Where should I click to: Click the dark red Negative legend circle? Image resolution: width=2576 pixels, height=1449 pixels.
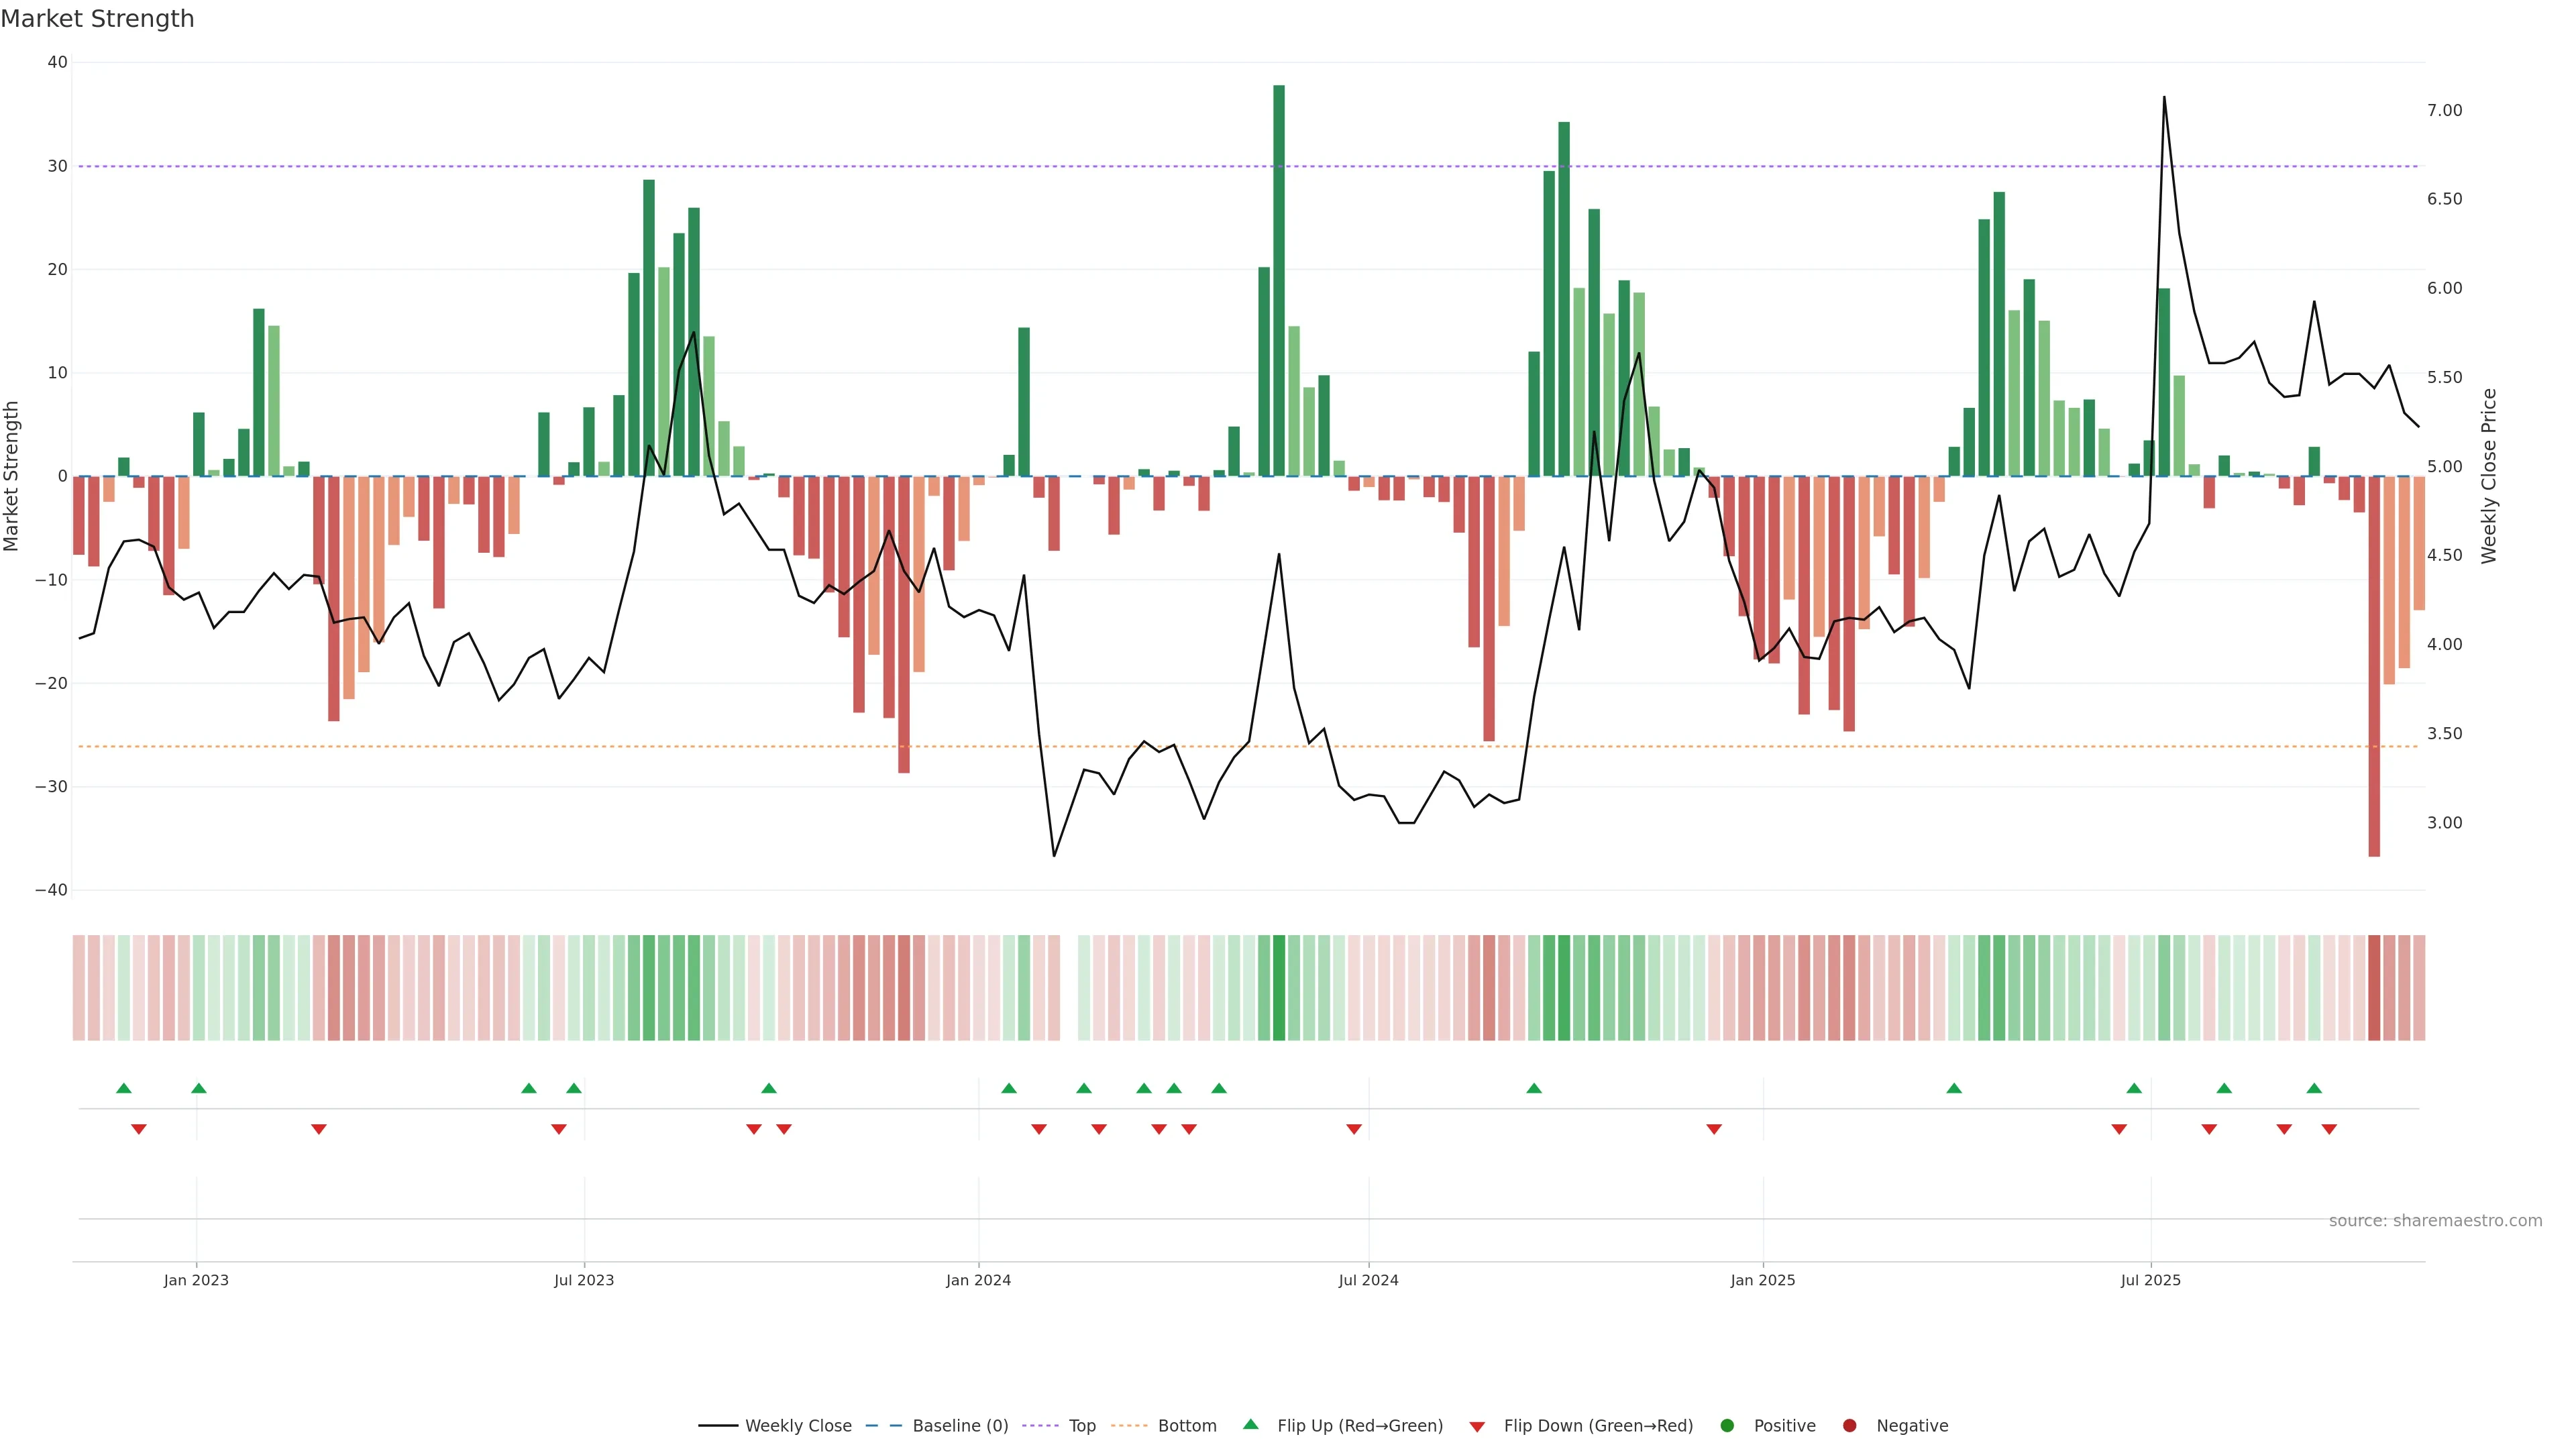1849,1426
